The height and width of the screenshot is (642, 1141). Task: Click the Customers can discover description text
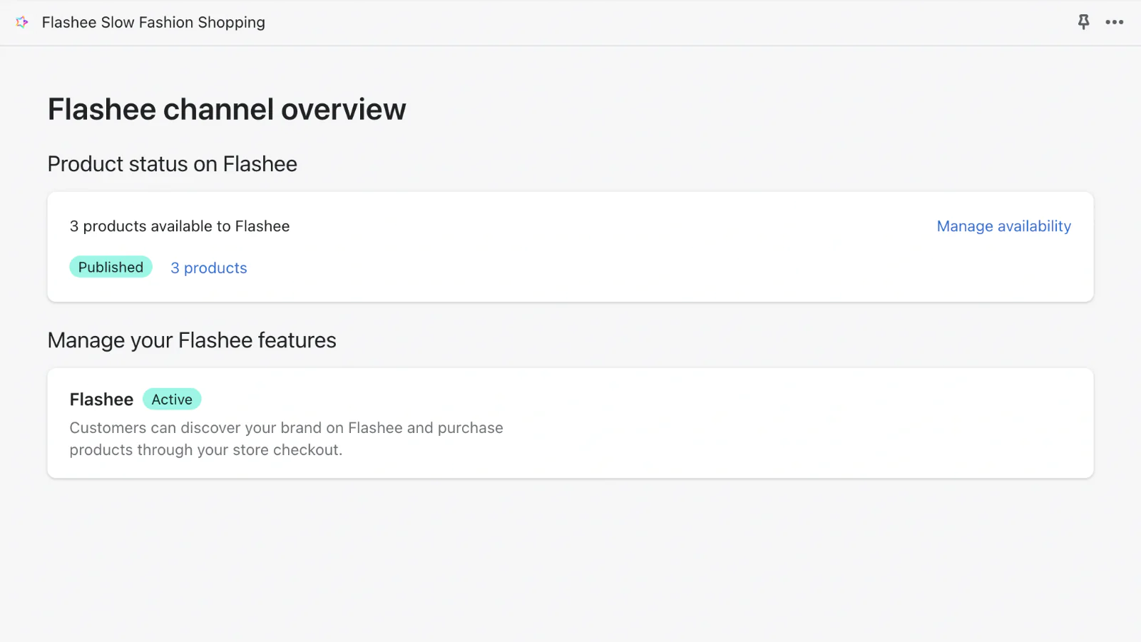[x=286, y=428]
